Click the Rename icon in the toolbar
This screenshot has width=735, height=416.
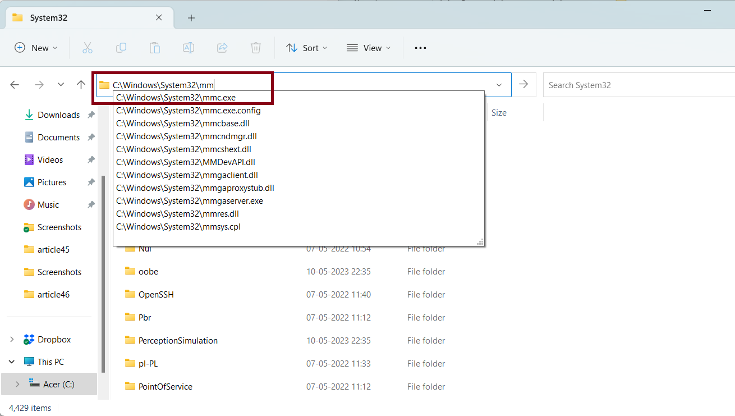click(188, 48)
